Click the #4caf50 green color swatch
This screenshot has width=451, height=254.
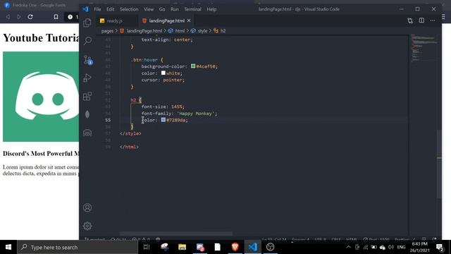pyautogui.click(x=193, y=66)
